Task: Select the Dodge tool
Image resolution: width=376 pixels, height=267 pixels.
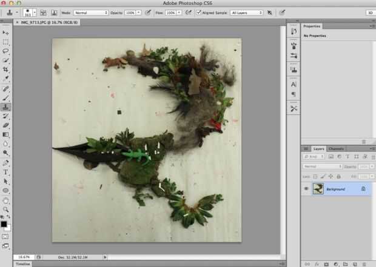Action: coord(5,153)
